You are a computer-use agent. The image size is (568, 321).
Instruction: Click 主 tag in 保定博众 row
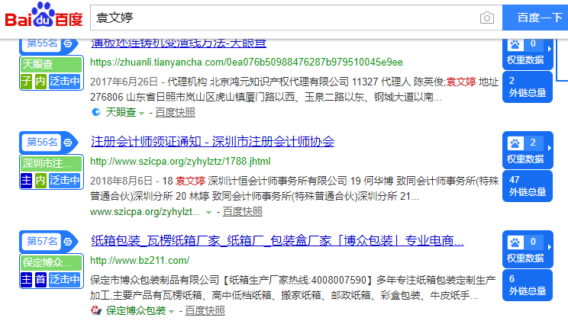(27, 279)
